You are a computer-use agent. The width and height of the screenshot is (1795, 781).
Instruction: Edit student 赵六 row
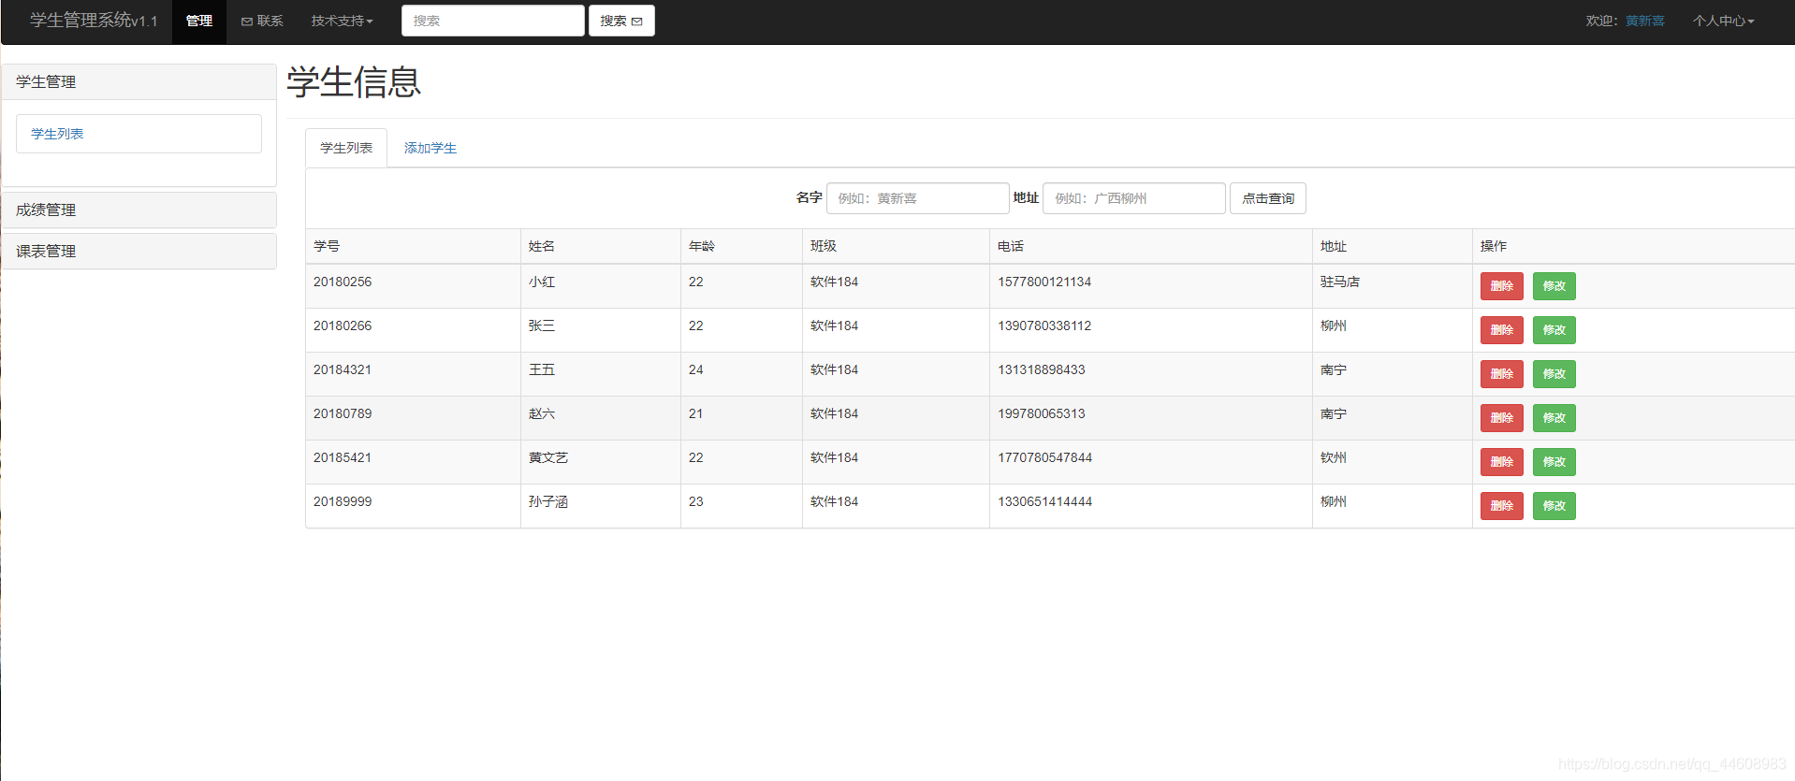click(1554, 418)
